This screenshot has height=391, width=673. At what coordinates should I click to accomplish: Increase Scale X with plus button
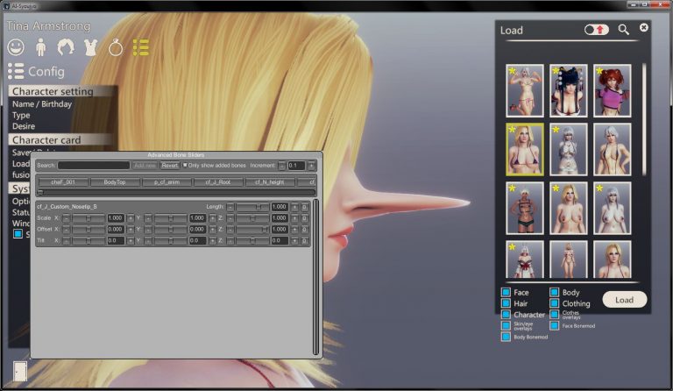131,218
